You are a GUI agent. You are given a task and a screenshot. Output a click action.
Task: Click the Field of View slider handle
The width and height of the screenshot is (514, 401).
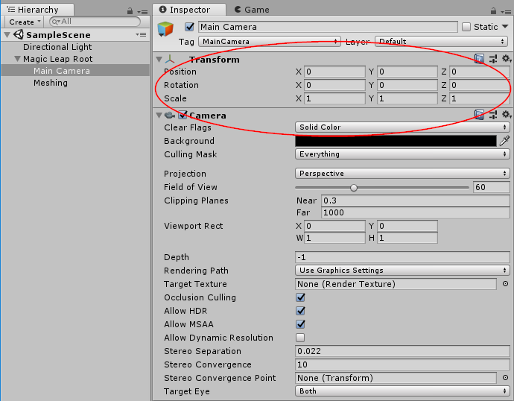coord(354,188)
